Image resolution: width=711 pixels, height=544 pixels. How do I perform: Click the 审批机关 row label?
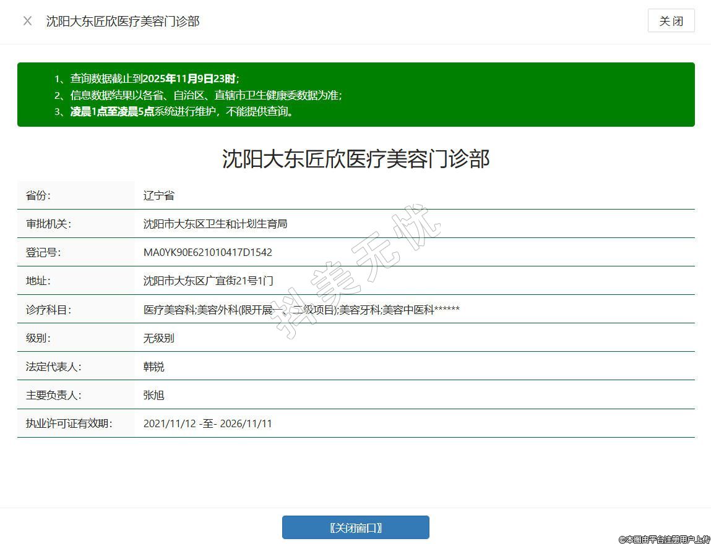48,224
